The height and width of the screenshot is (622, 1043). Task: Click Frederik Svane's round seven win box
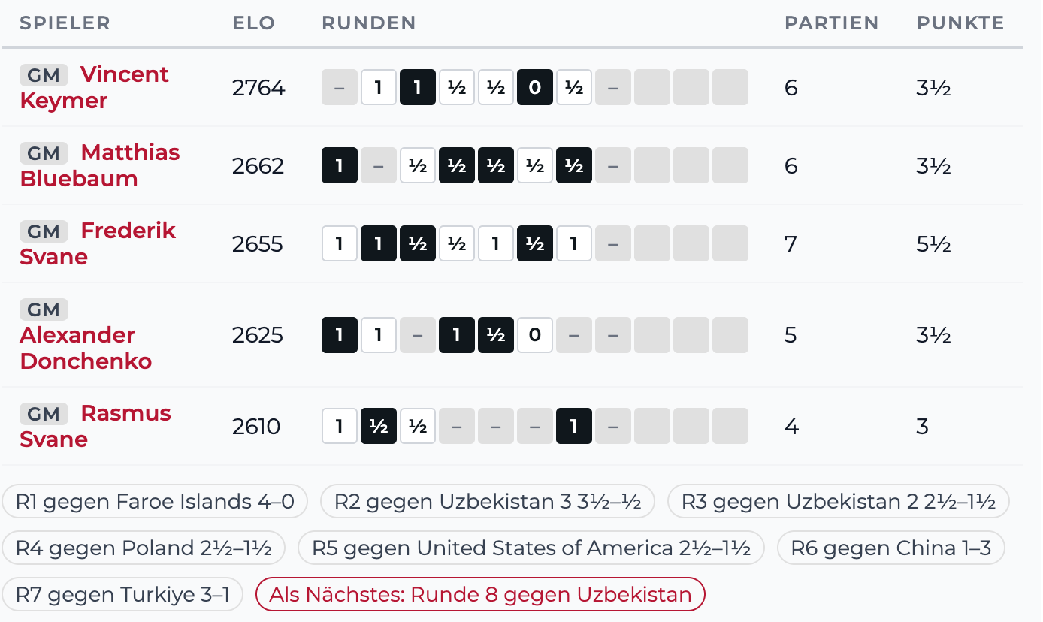pos(574,243)
